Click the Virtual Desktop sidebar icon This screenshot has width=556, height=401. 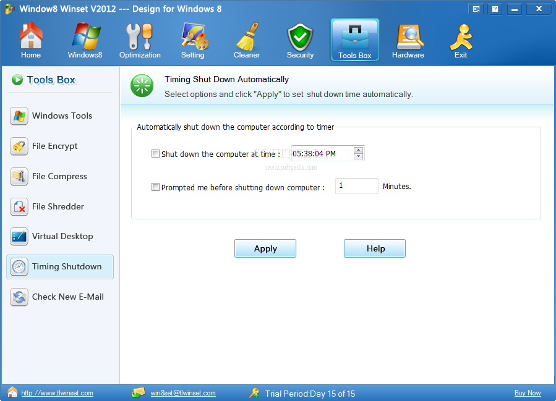click(x=19, y=236)
